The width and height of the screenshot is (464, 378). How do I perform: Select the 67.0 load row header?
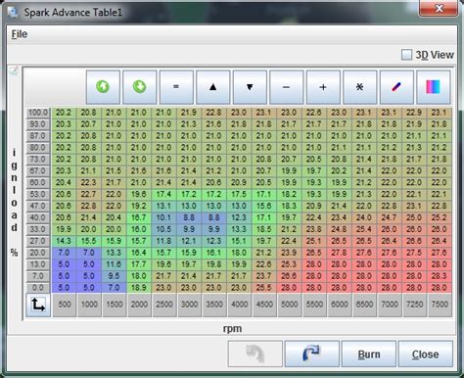click(x=38, y=171)
